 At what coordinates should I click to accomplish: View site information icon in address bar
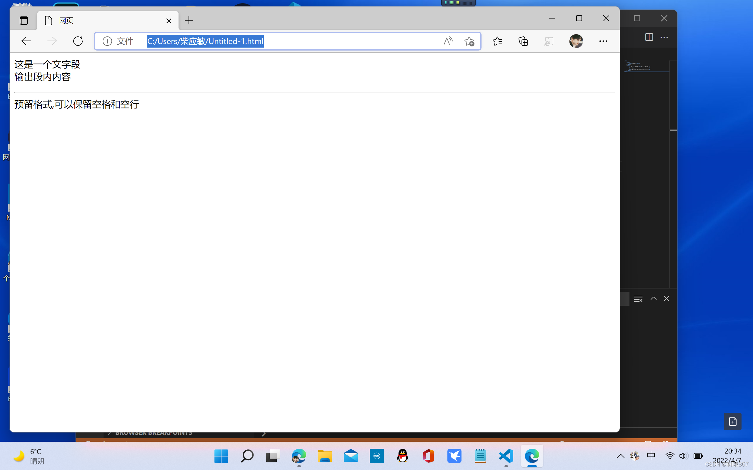(107, 41)
